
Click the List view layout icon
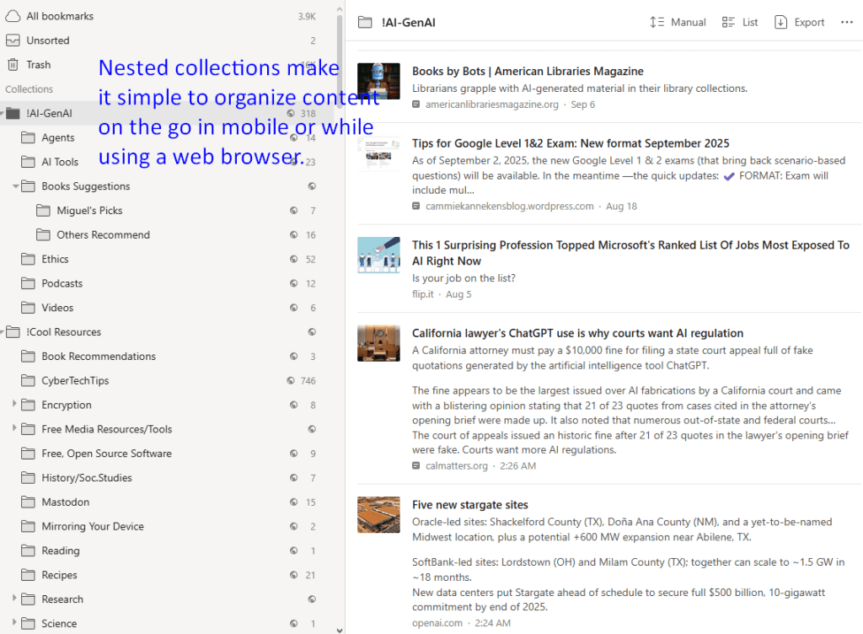728,23
